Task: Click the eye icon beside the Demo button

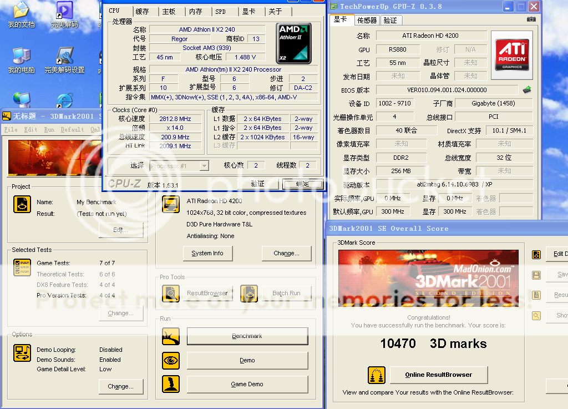Action: [171, 361]
